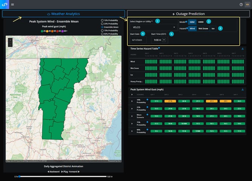Image resolution: width=252 pixels, height=181 pixels.
Task: Select the HRRR model button
Action: click(x=201, y=22)
